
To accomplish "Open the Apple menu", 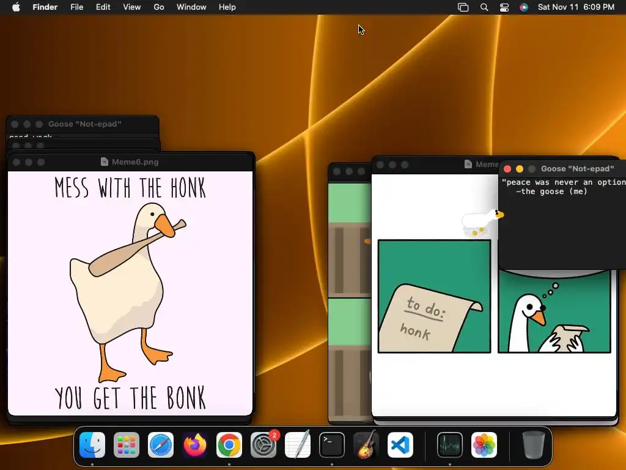I will (16, 7).
